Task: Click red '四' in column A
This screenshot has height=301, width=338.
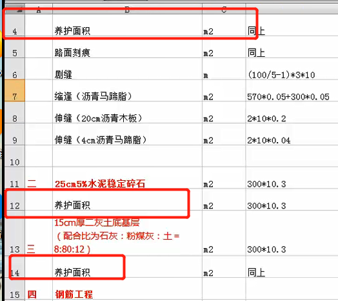Action: tap(32, 295)
